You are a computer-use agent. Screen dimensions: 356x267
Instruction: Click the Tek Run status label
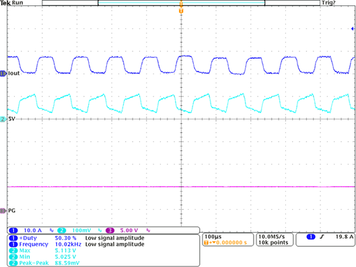[11, 3]
